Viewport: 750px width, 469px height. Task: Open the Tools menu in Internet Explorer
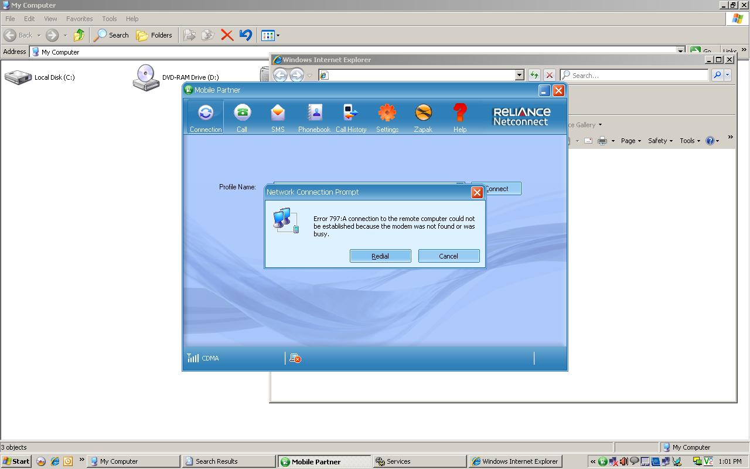pyautogui.click(x=690, y=141)
